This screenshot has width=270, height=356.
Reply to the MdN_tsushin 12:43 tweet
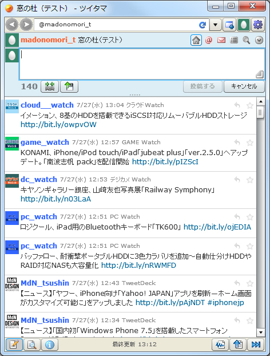click(237, 283)
